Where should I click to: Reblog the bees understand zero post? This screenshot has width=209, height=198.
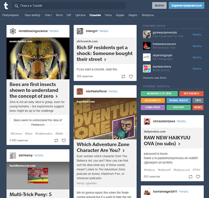point(56,141)
